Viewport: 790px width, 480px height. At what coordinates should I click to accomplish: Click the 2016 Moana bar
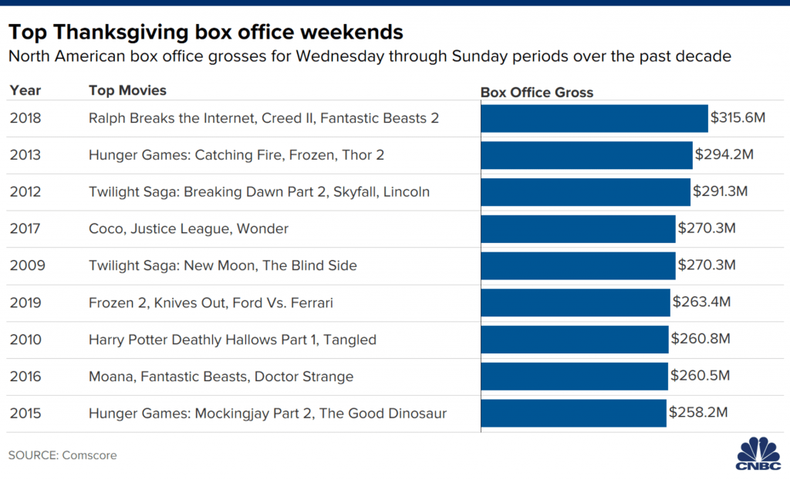tap(574, 376)
